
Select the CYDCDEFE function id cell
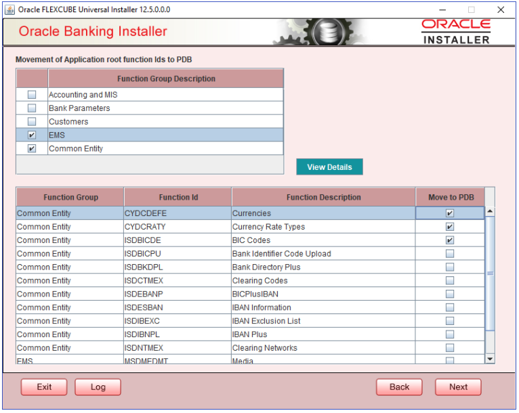coord(178,213)
